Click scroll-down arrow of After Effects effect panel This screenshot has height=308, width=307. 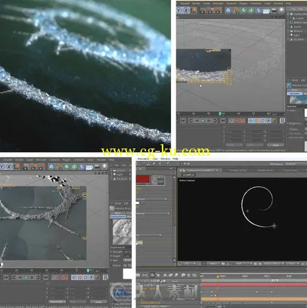point(174,260)
